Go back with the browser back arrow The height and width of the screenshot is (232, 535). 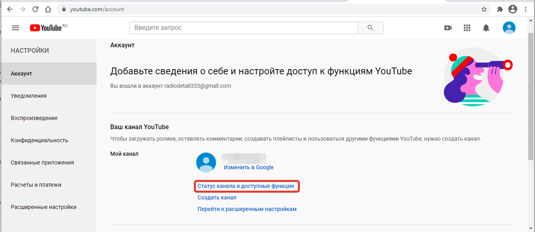point(10,9)
